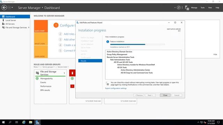This screenshot has width=223, height=125.
Task: Show hidden system tray icons
Action: click(x=198, y=122)
